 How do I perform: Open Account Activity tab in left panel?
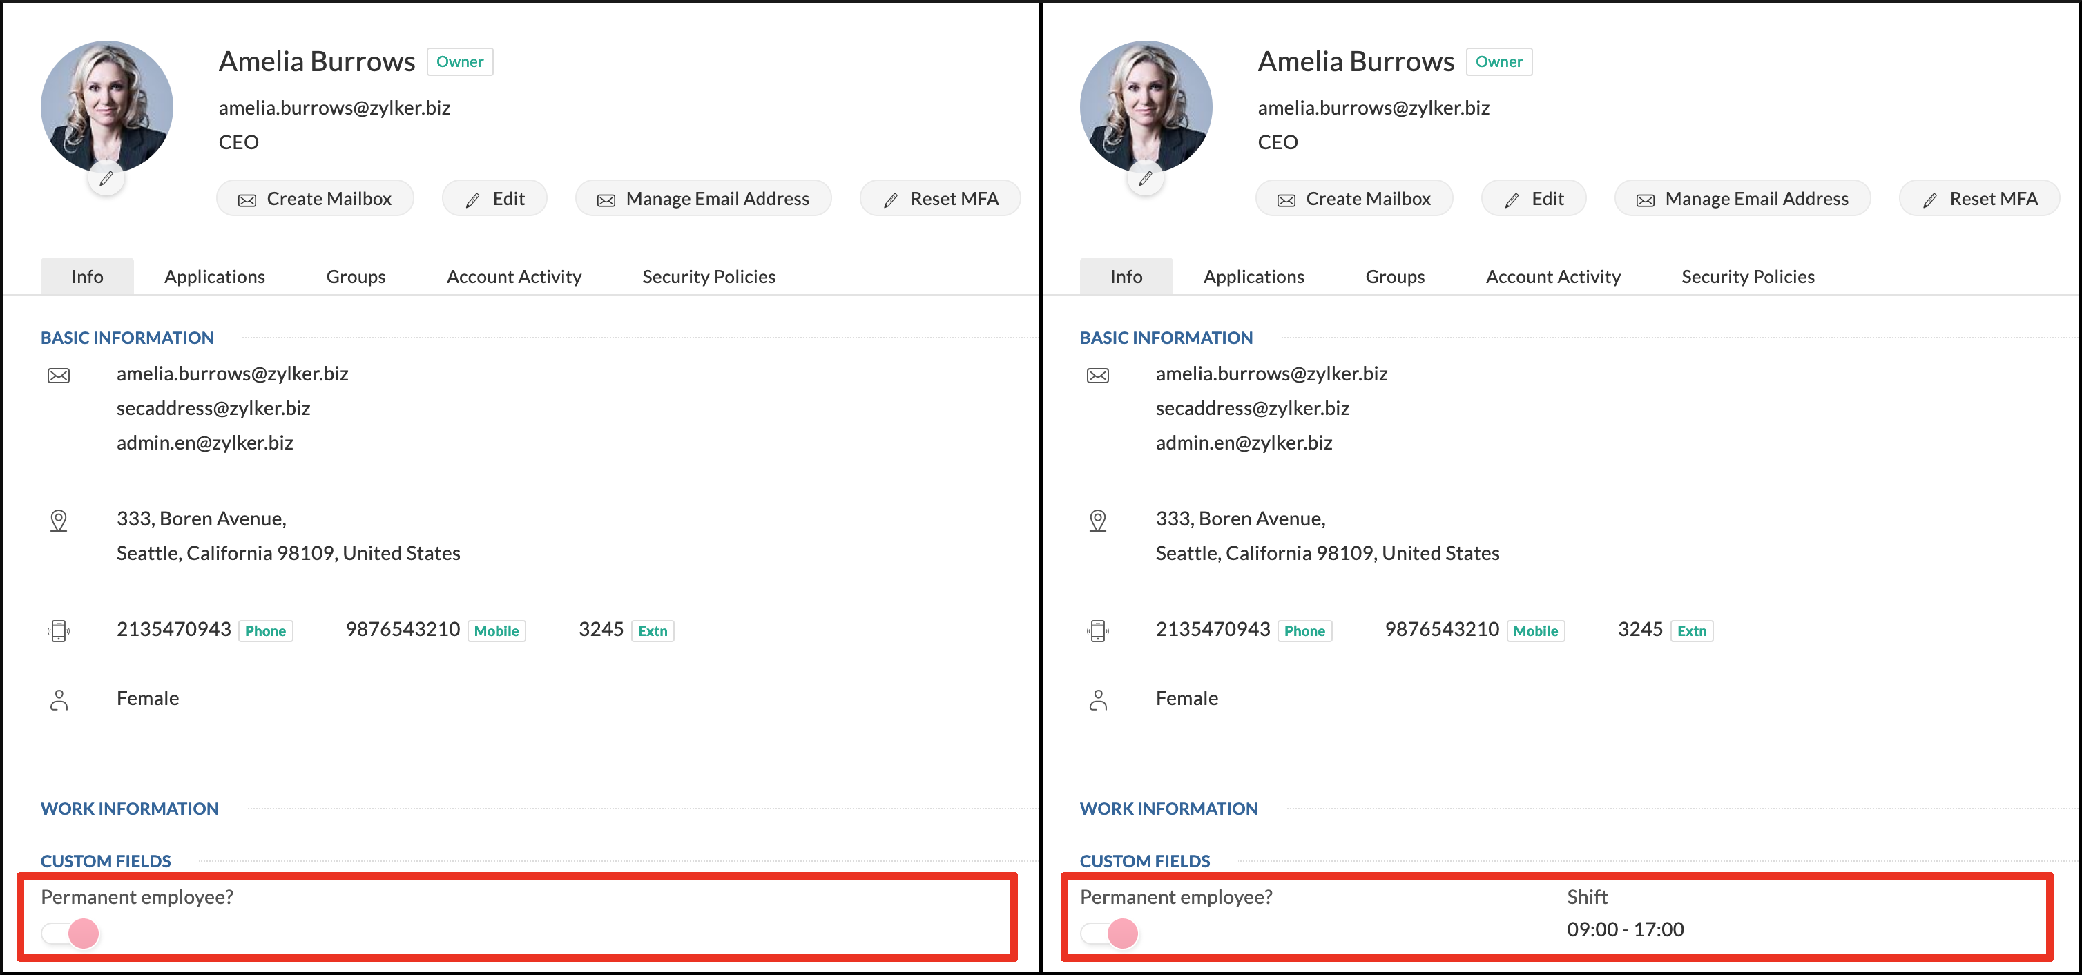point(513,276)
